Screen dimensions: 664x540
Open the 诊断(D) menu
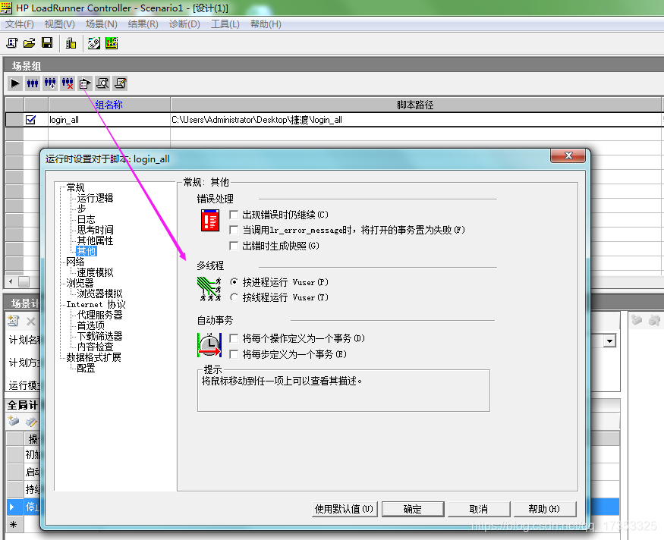[184, 24]
